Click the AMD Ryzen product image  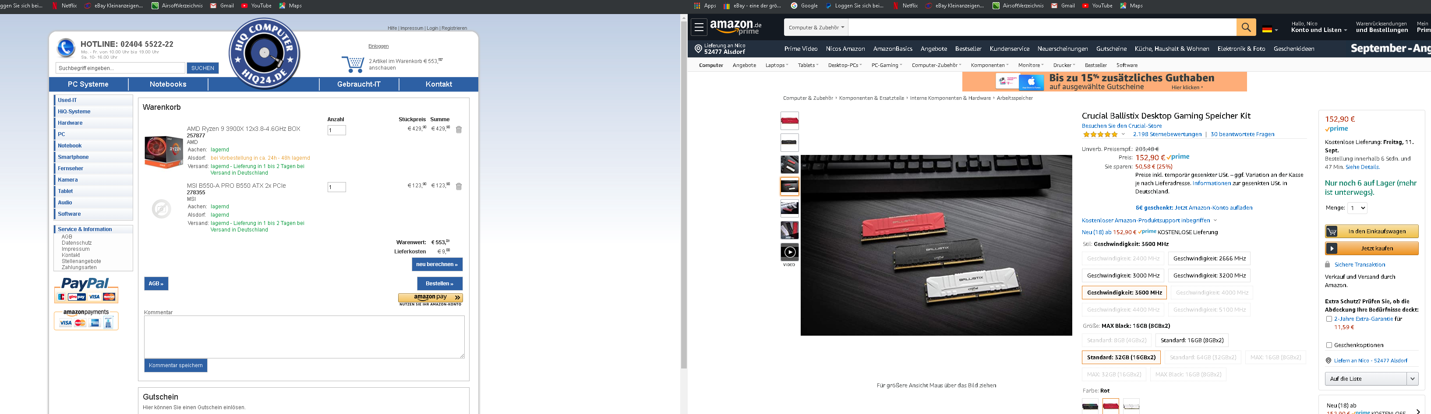click(x=163, y=152)
